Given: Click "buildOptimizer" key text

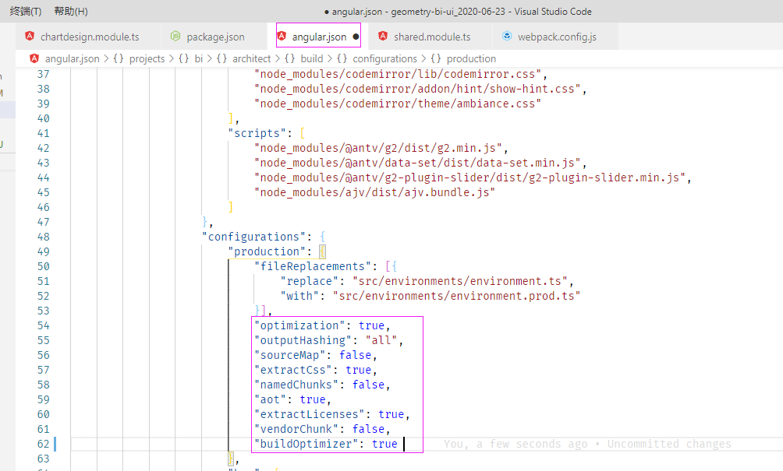Looking at the screenshot, I should click(x=306, y=444).
